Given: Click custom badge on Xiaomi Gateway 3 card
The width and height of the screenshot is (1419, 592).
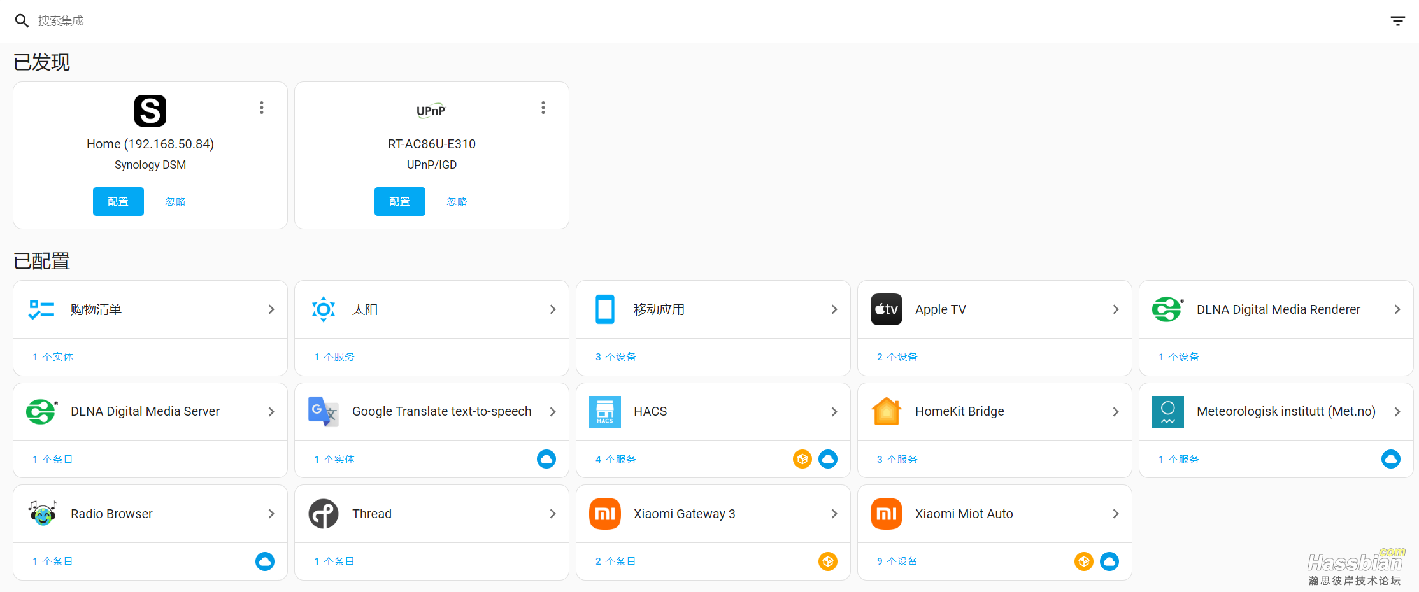Looking at the screenshot, I should (x=828, y=561).
